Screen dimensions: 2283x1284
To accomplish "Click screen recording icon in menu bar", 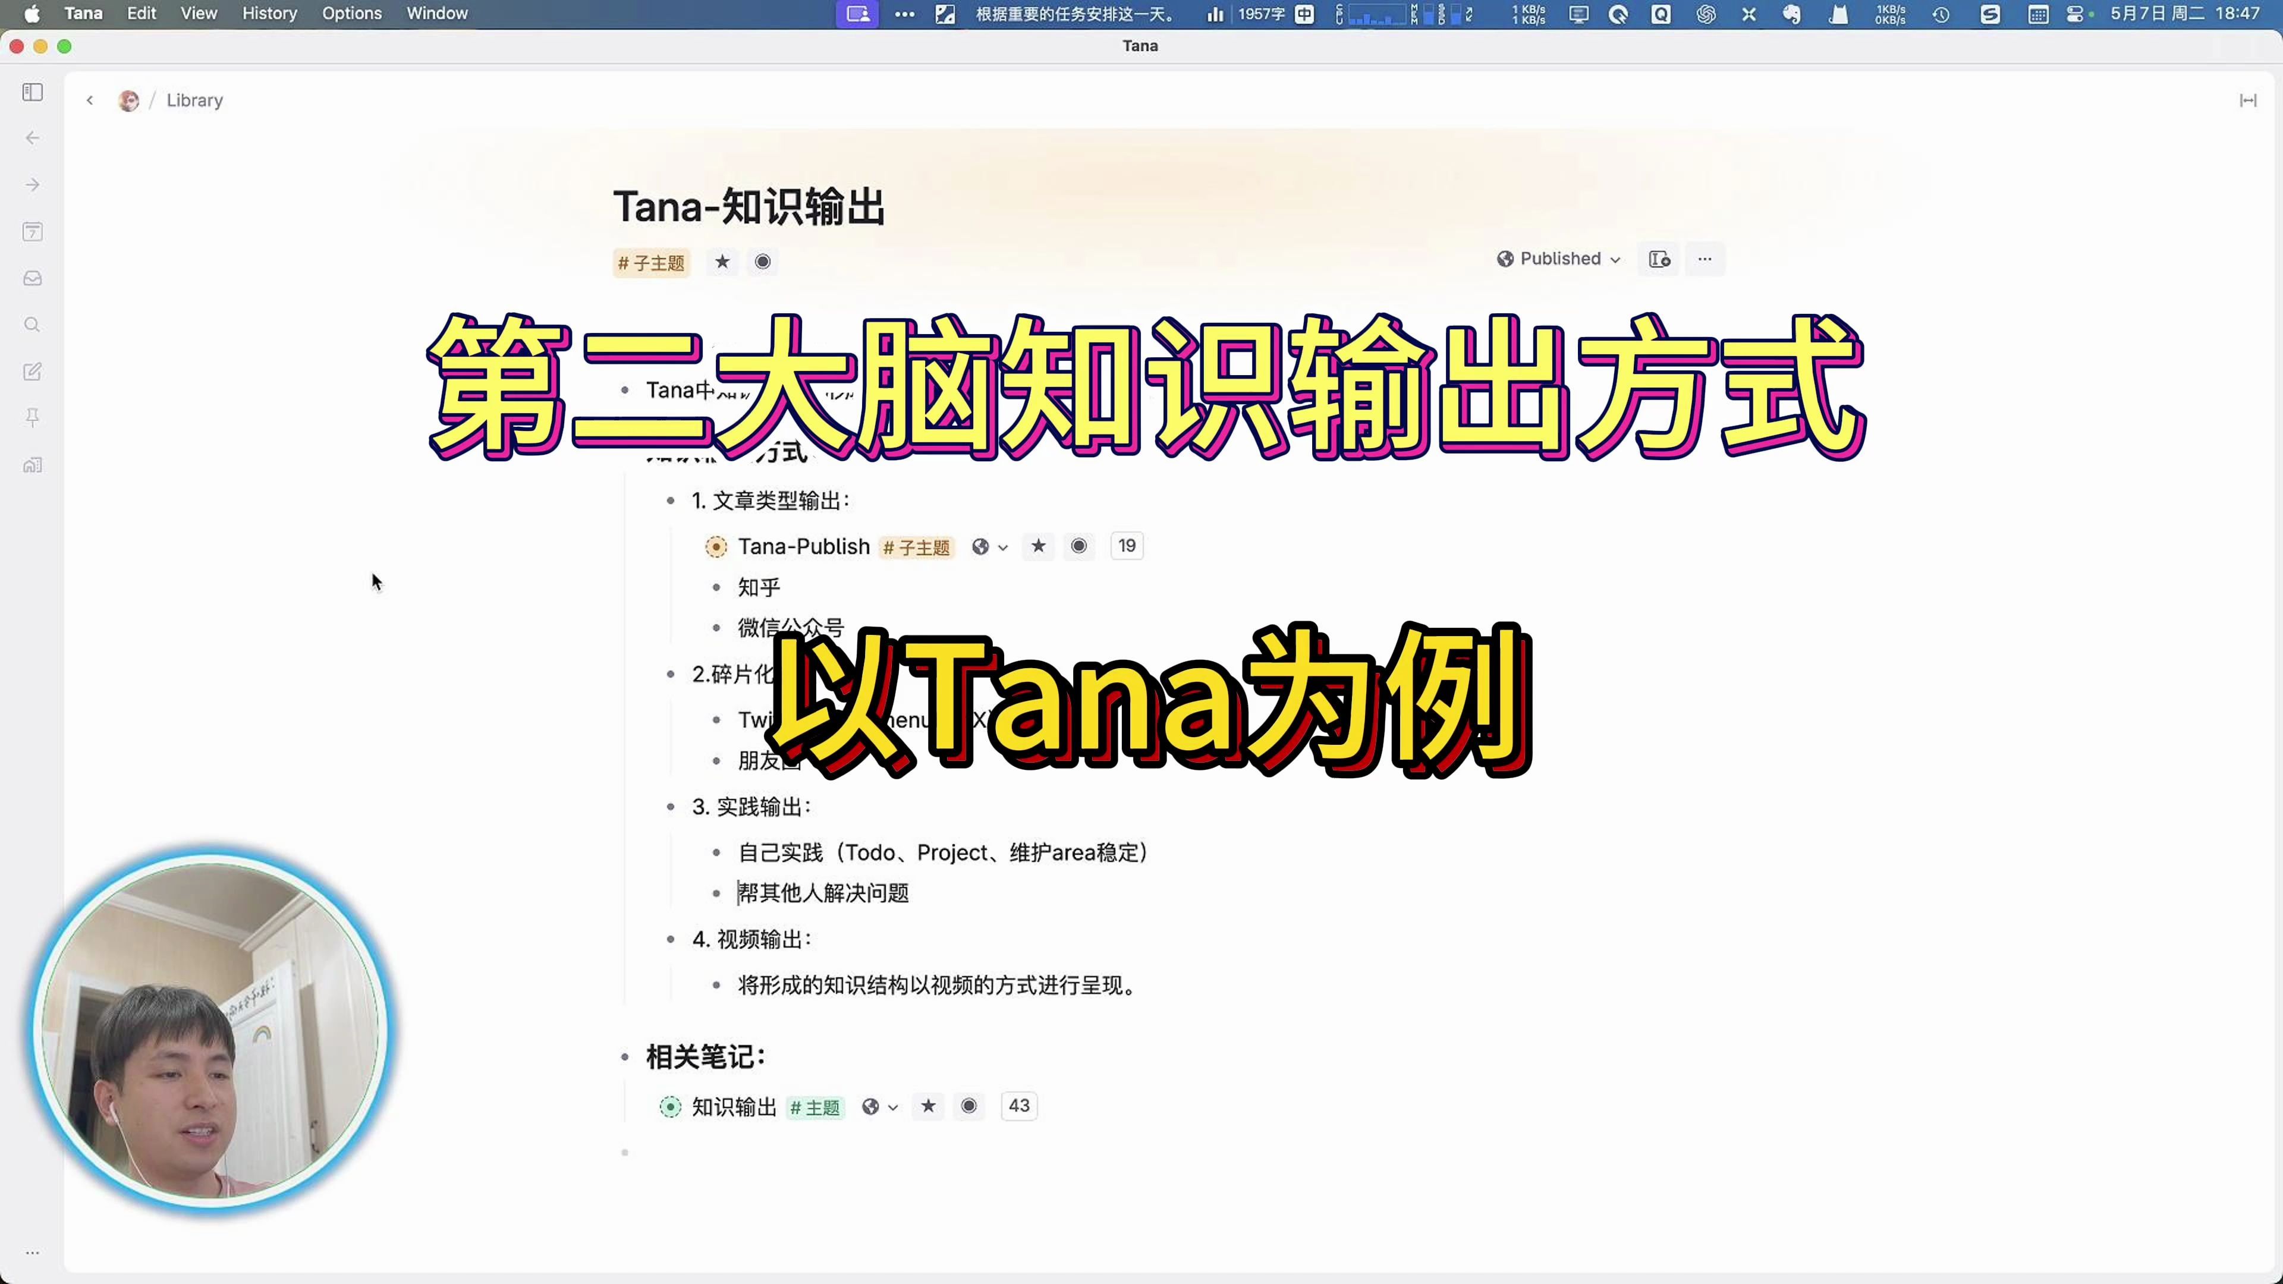I will 858,14.
